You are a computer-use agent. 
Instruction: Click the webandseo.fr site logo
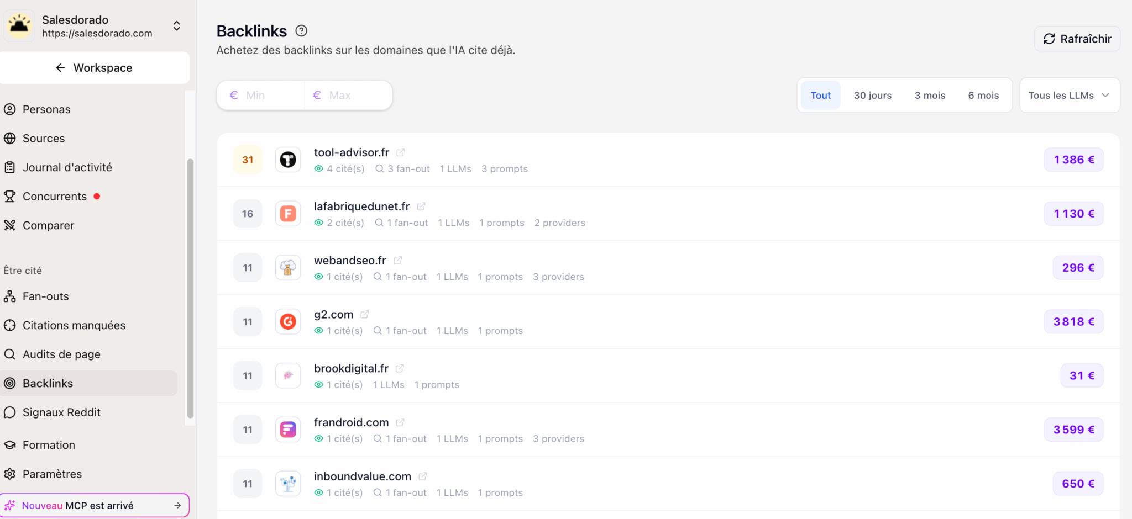[x=288, y=268]
